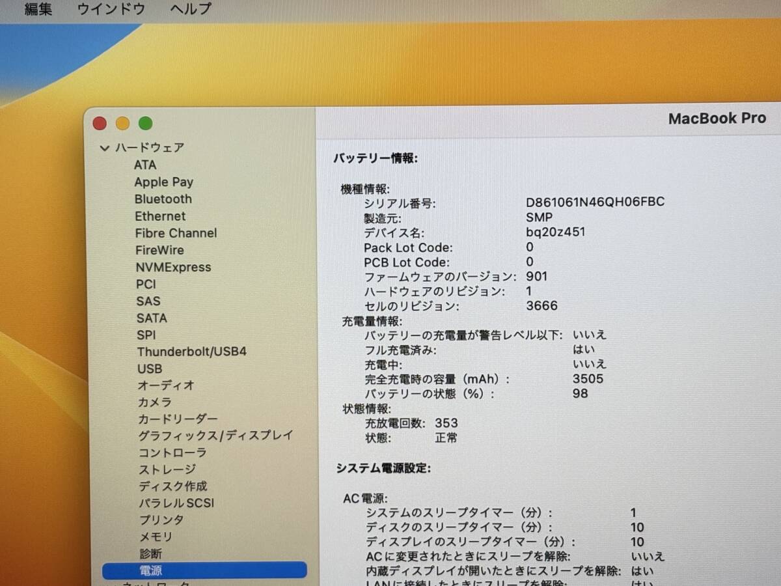Click the ハードウェアのリビジョン label
This screenshot has width=781, height=586.
434,291
